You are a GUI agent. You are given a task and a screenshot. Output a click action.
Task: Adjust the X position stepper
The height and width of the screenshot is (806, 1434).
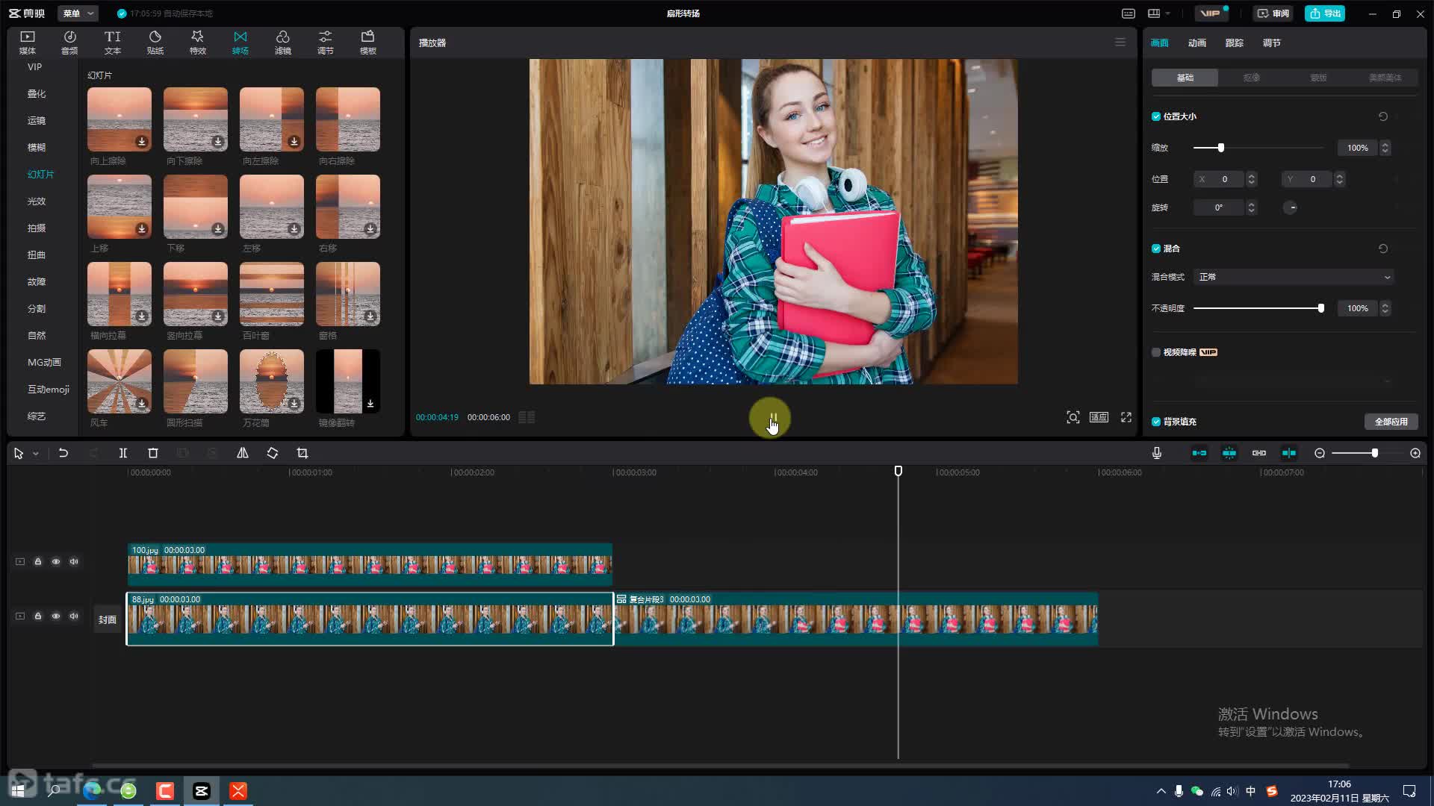pos(1252,179)
